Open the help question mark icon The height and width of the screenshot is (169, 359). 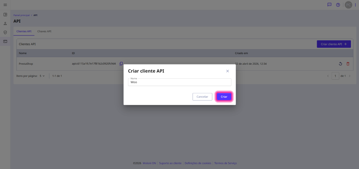coord(338,5)
